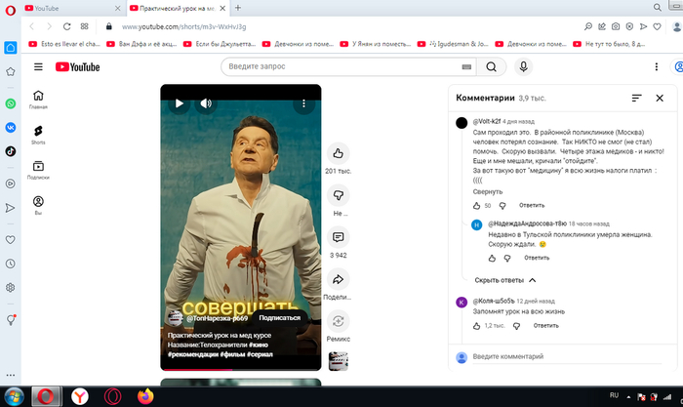Click the magnifier search button
Image resolution: width=683 pixels, height=407 pixels.
pyautogui.click(x=491, y=66)
